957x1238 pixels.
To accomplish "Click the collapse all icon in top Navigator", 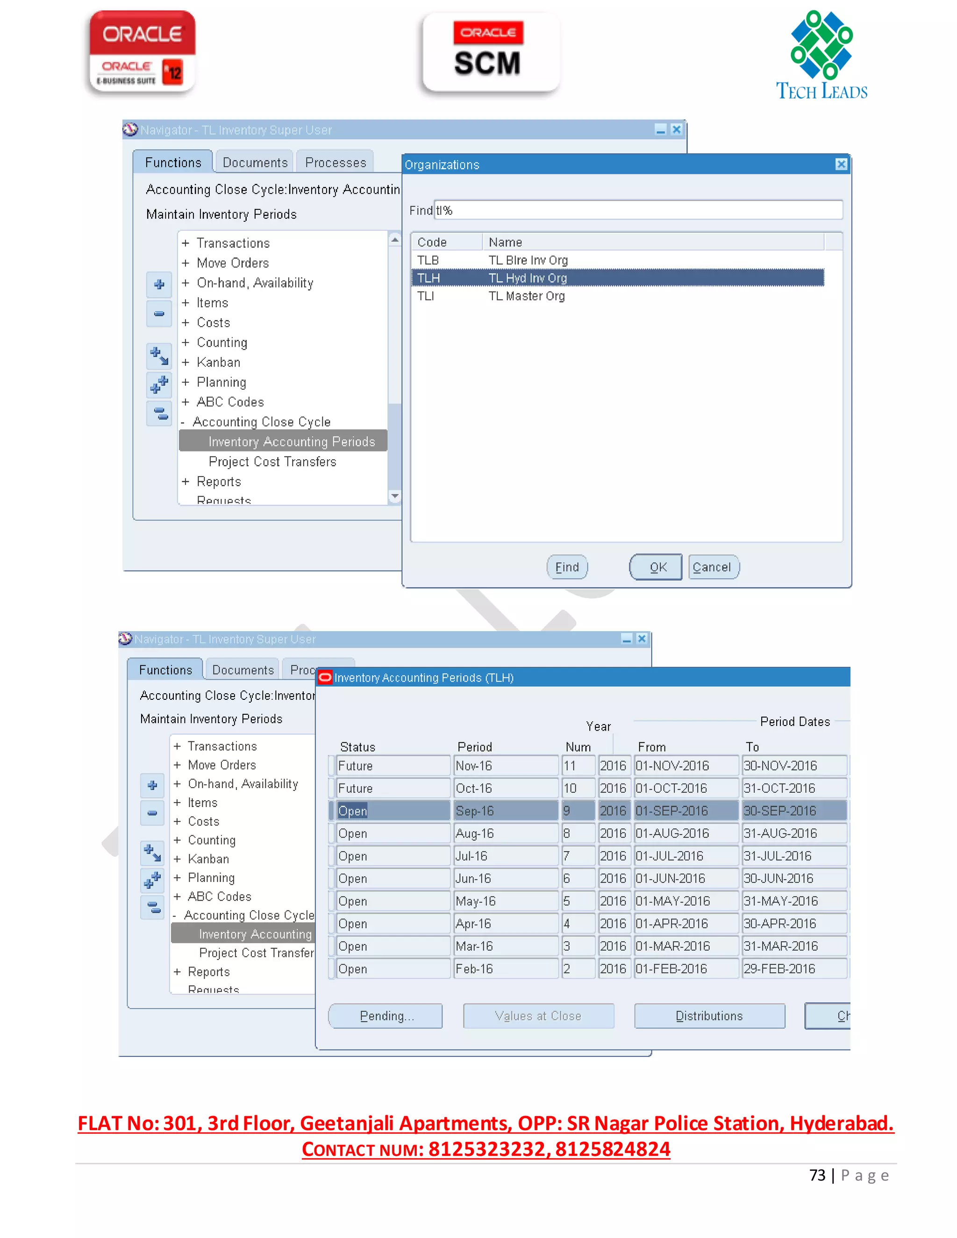I will point(159,414).
